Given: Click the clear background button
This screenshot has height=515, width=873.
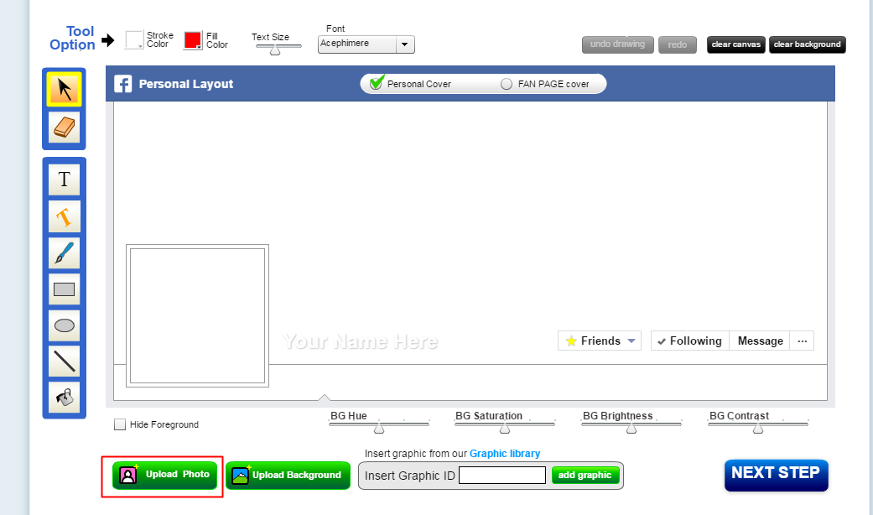Looking at the screenshot, I should point(808,44).
